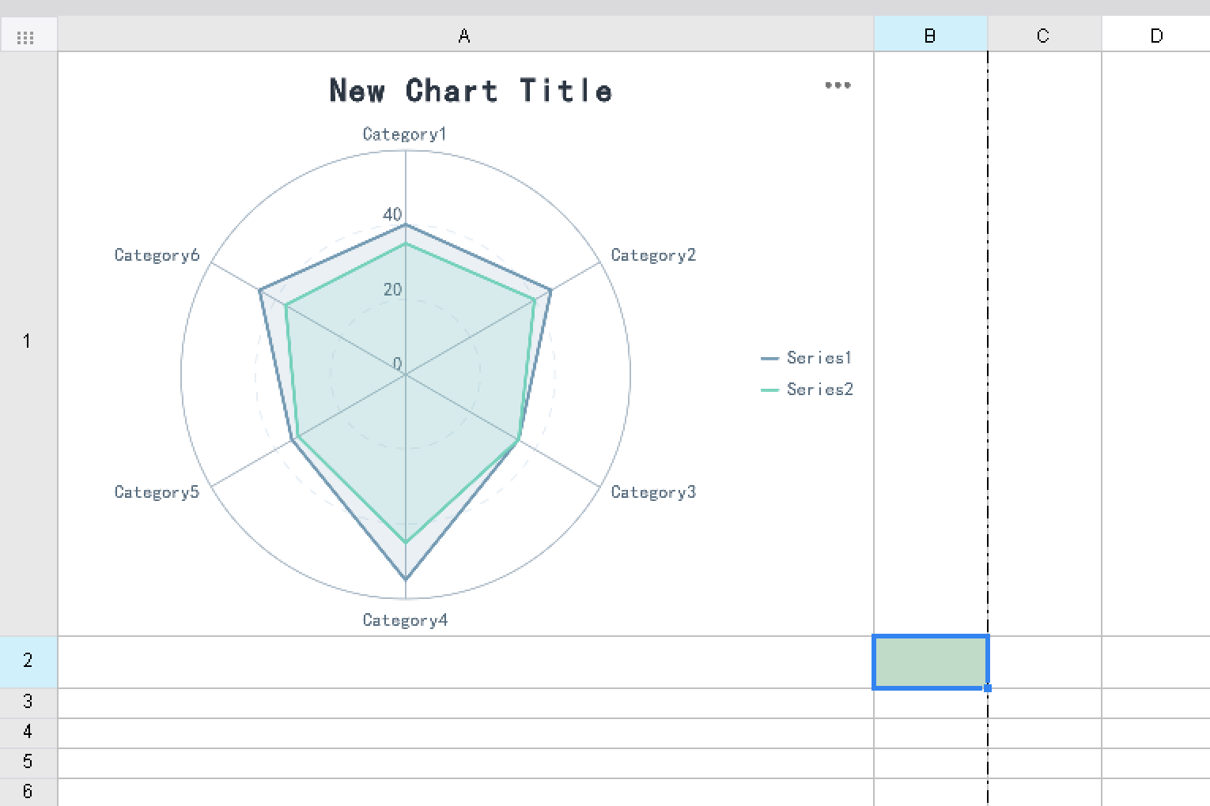This screenshot has height=806, width=1210.
Task: Click the select-all grid icon in top-left corner
Action: (26, 35)
